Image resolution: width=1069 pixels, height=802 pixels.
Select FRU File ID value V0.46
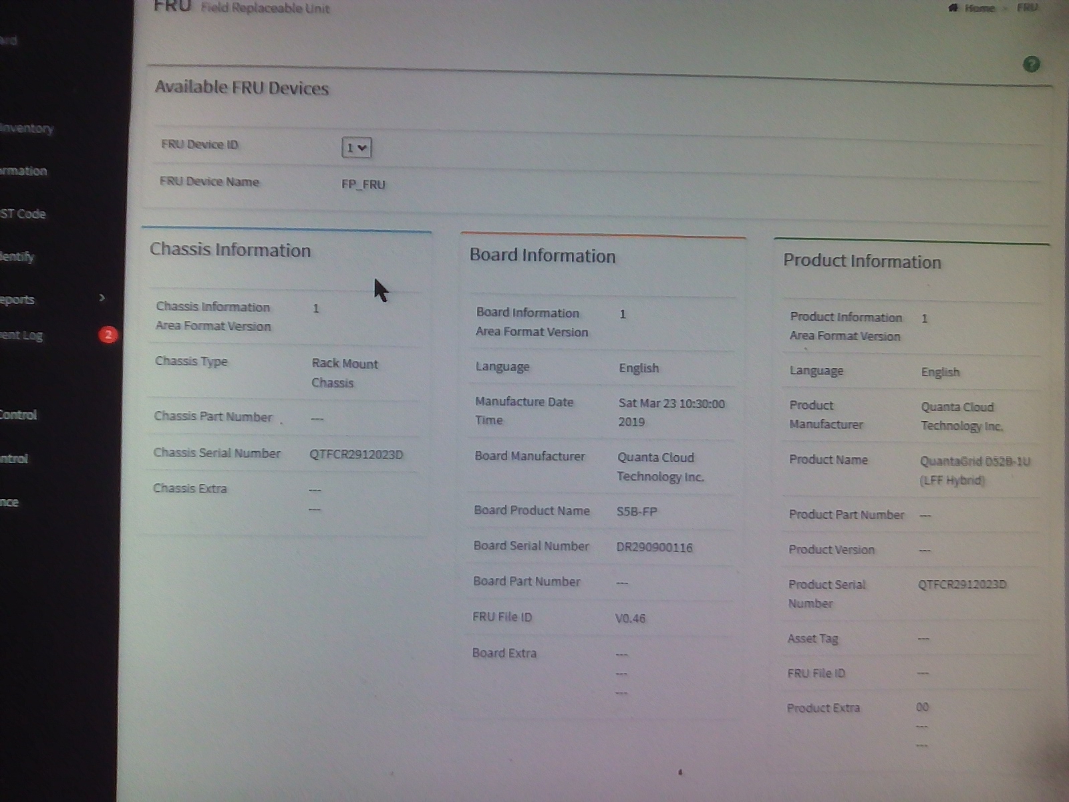point(630,618)
